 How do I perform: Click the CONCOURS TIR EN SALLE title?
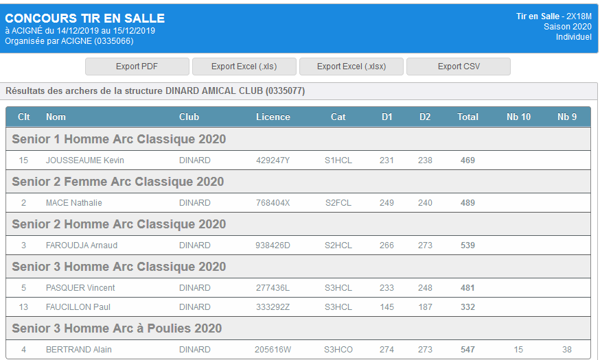85,19
